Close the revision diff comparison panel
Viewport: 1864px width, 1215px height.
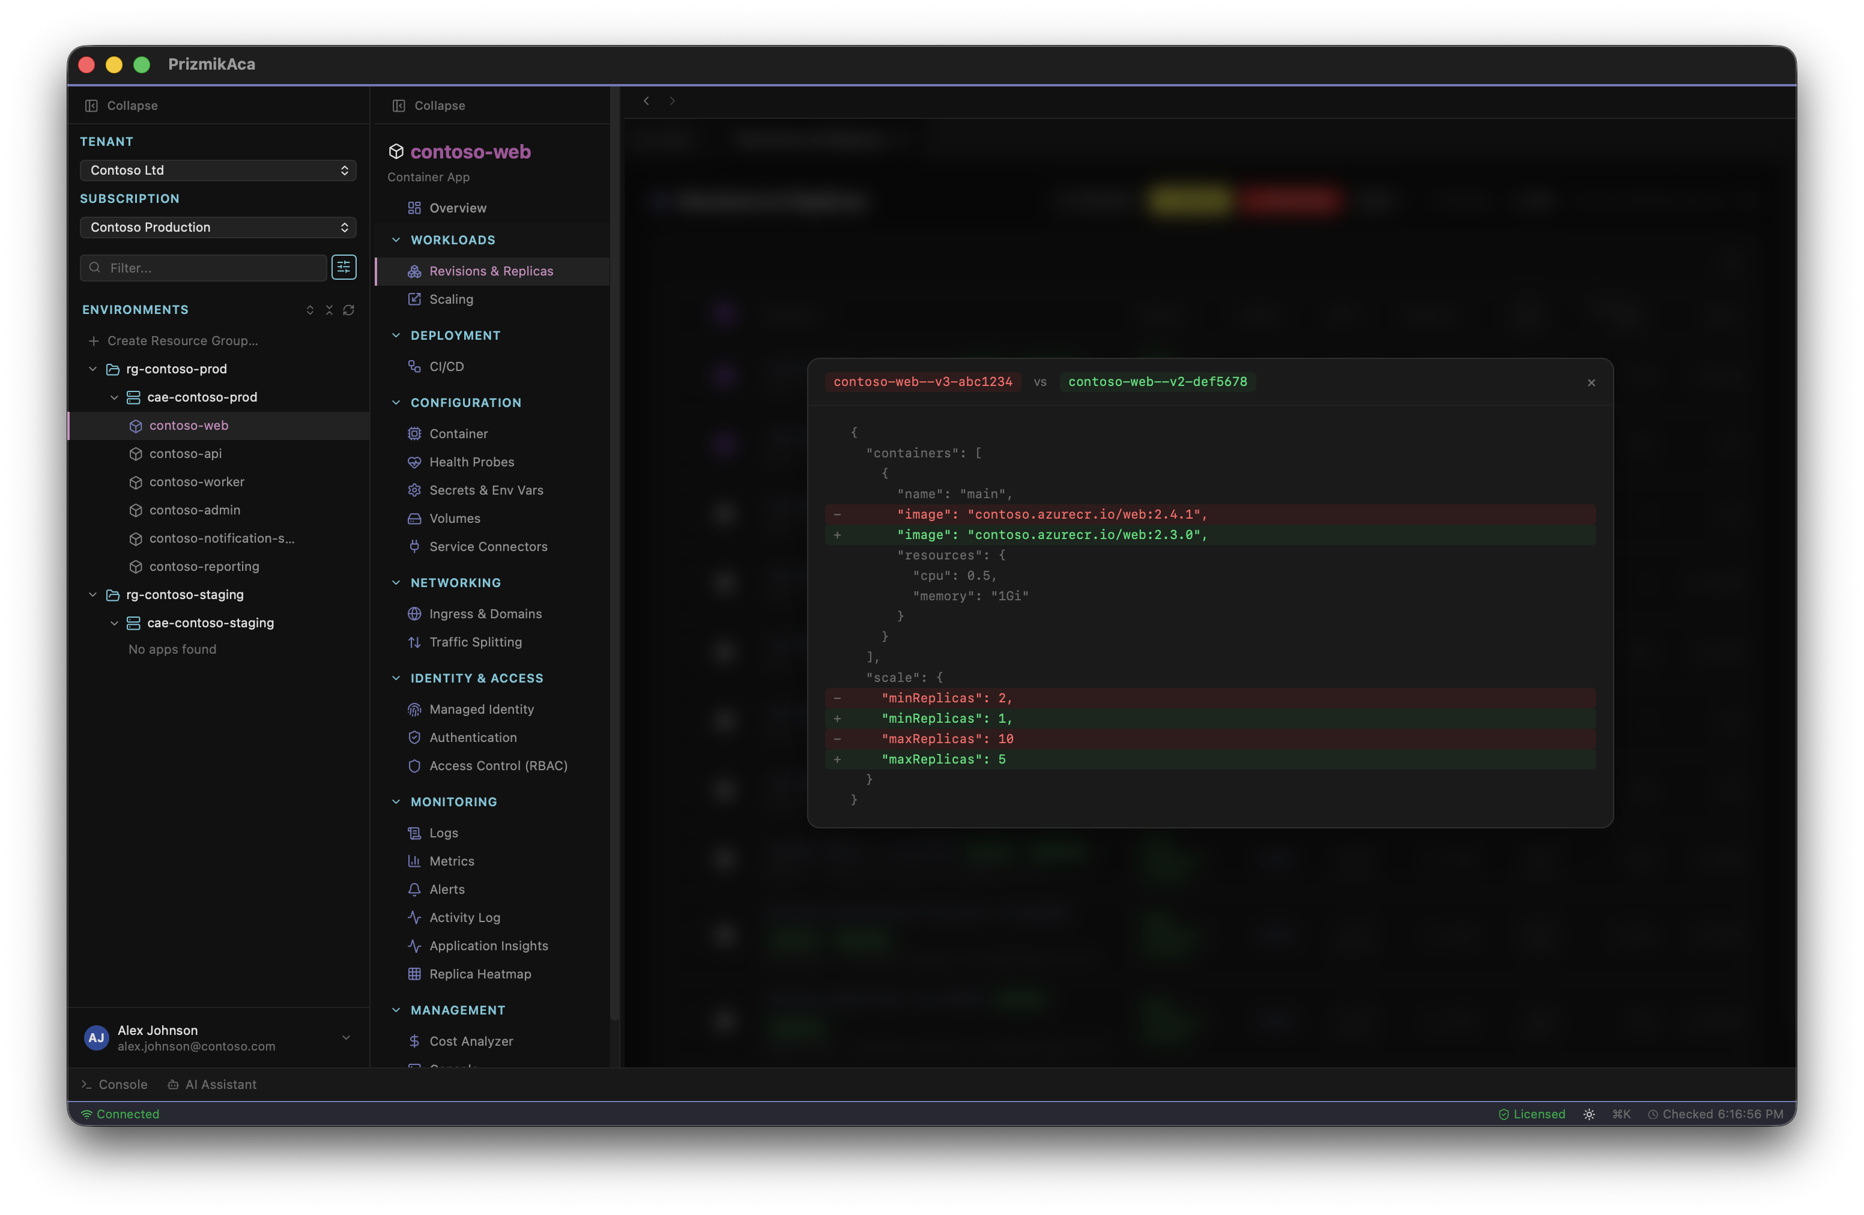click(x=1591, y=383)
